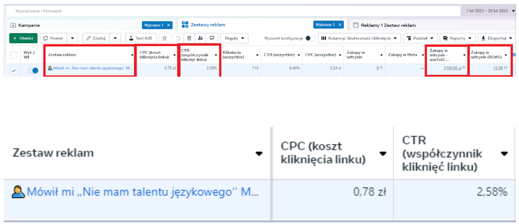Image resolution: width=519 pixels, height=224 pixels.
Task: Click the Test A/B button
Action: [141, 38]
